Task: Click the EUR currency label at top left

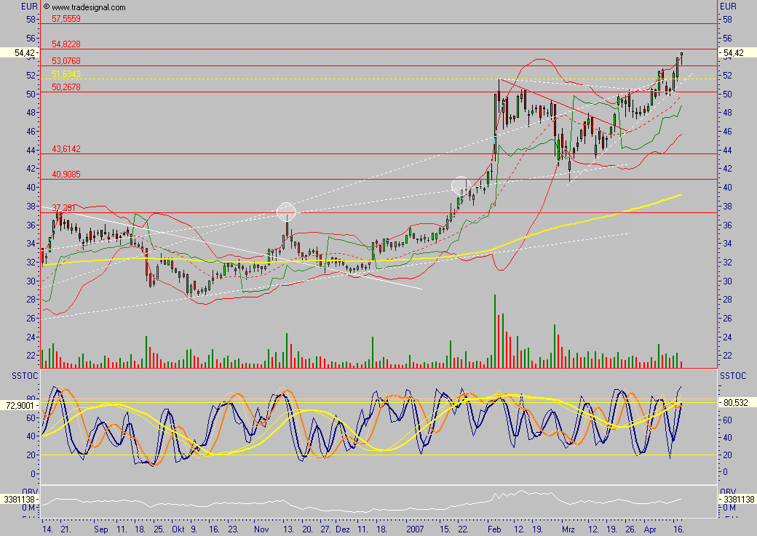Action: point(29,7)
